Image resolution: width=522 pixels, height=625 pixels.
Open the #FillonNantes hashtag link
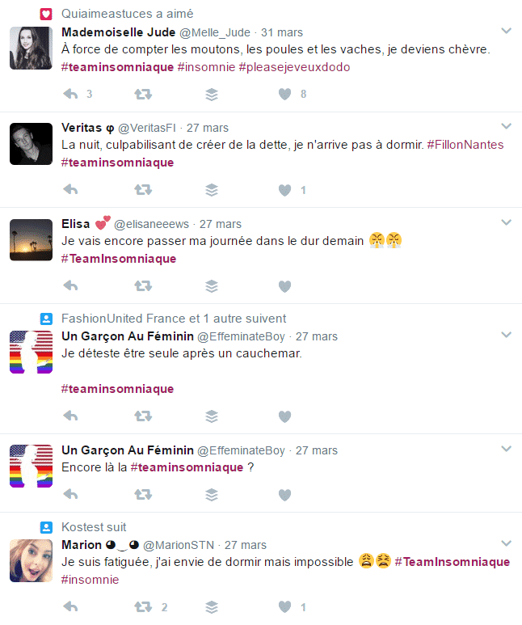pos(465,144)
